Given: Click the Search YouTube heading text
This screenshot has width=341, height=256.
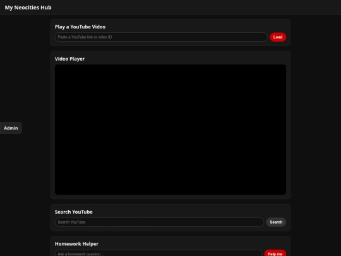Looking at the screenshot, I should pyautogui.click(x=73, y=212).
